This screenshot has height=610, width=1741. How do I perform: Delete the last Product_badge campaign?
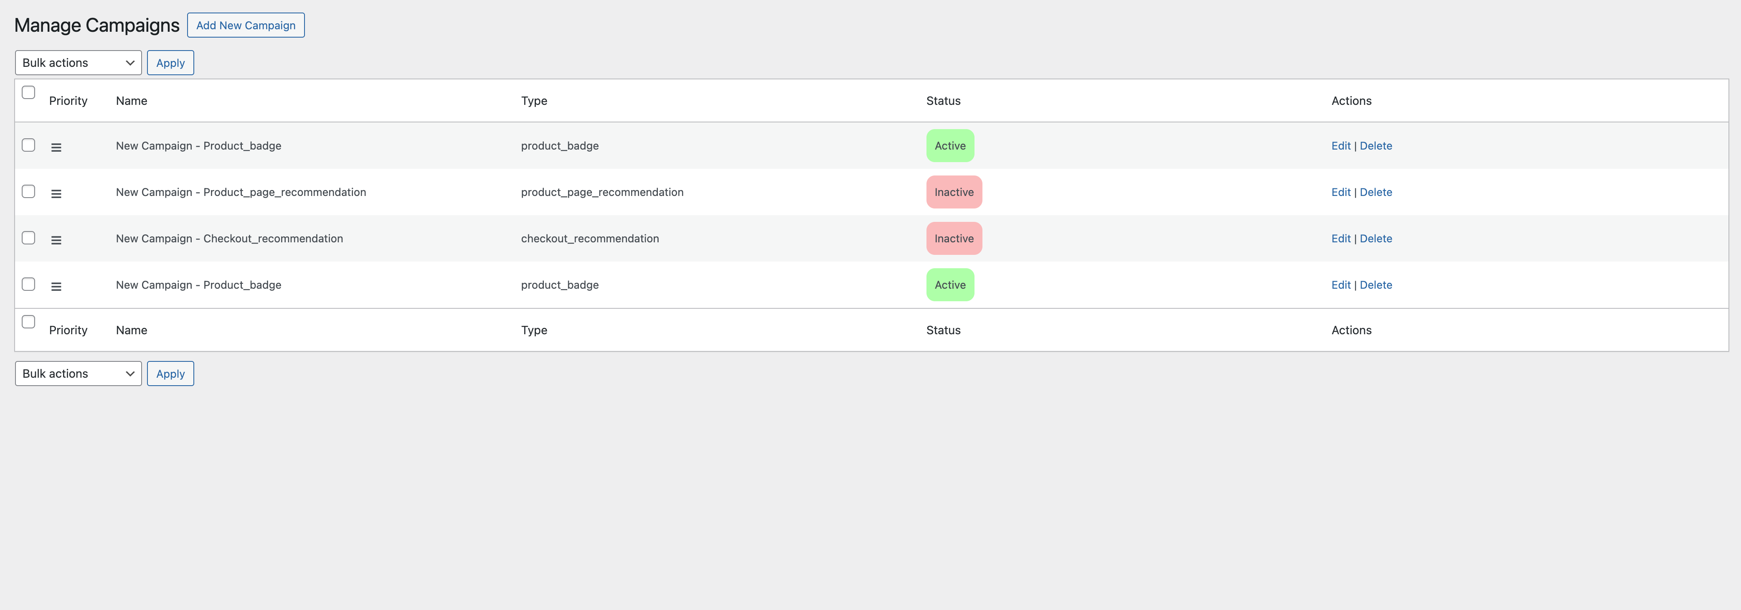point(1376,285)
